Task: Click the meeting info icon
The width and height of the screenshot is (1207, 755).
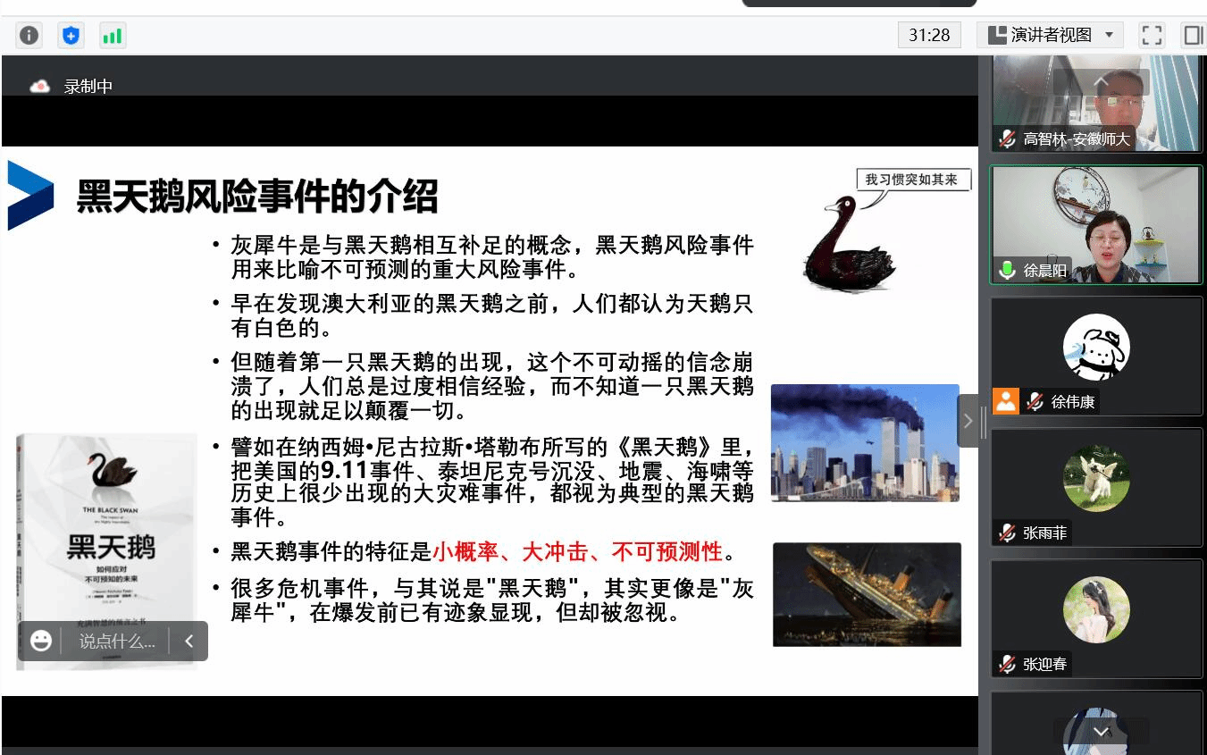Action: 29,35
